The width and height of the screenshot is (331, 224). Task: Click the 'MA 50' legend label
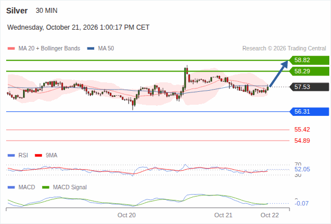106,49
